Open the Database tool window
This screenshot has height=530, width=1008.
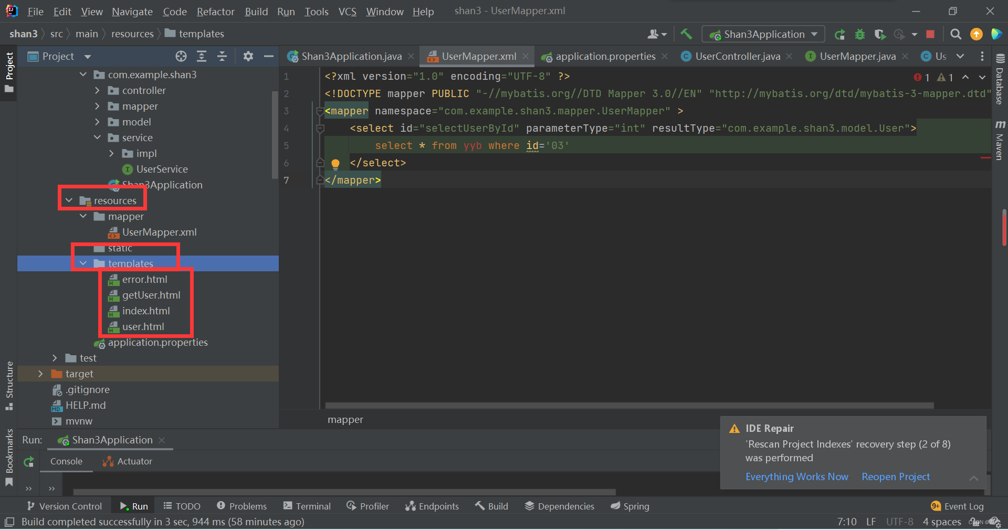tap(1000, 79)
